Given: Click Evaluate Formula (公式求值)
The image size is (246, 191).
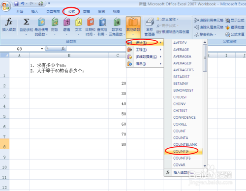Looking at the screenshot, I should tap(235, 34).
